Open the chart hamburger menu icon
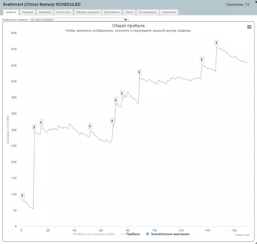This screenshot has width=257, height=244. click(x=249, y=27)
